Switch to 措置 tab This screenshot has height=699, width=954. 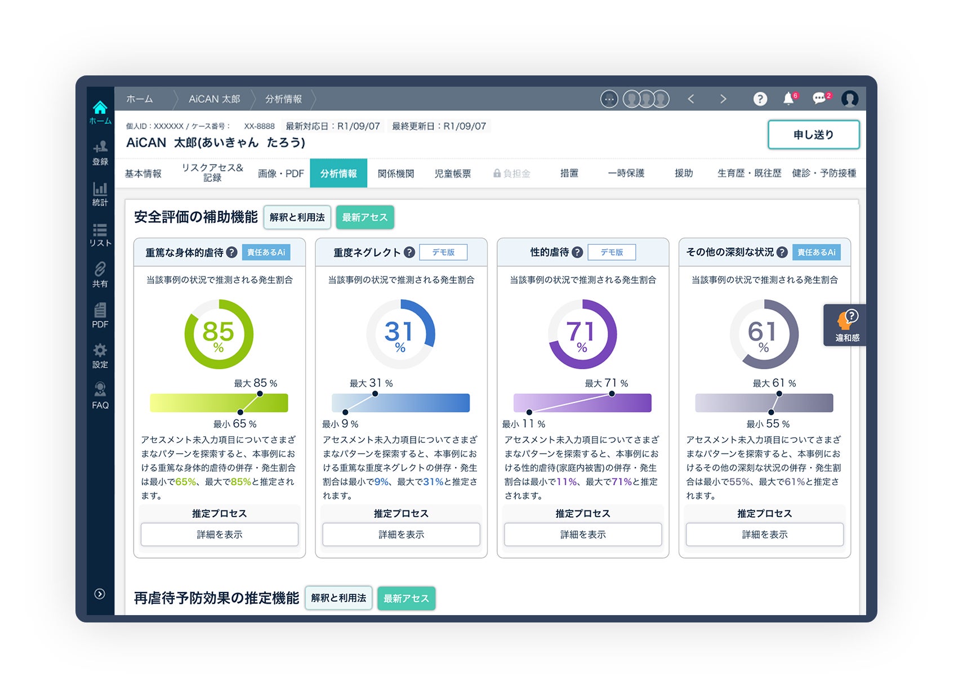click(569, 173)
